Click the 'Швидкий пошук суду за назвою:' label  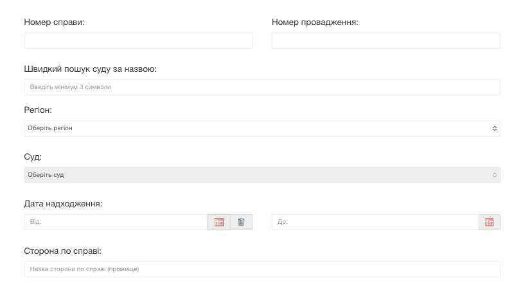click(x=91, y=69)
